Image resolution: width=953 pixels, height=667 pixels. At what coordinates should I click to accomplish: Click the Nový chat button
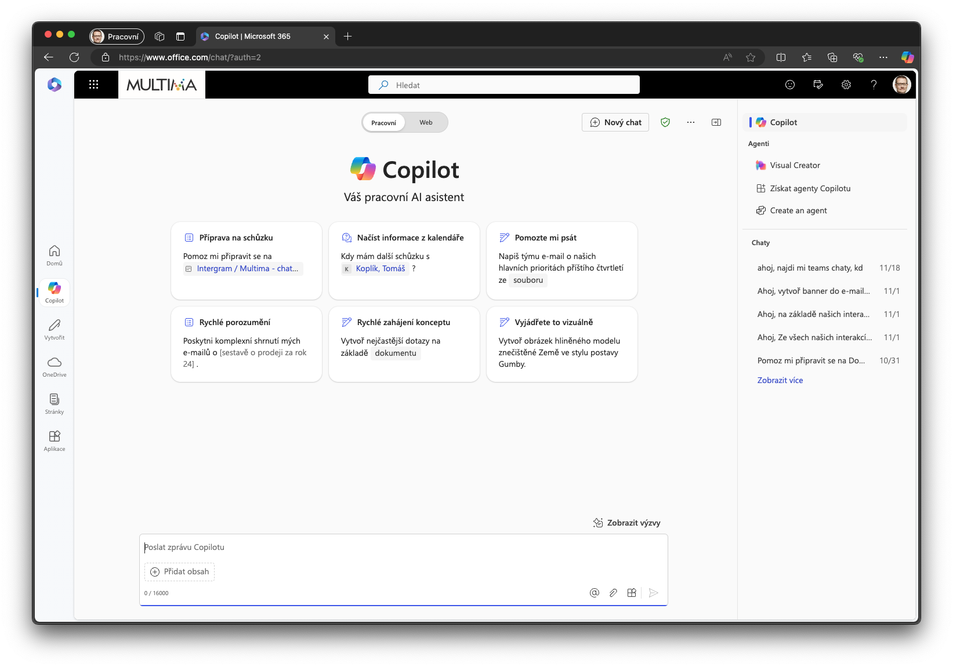[615, 122]
